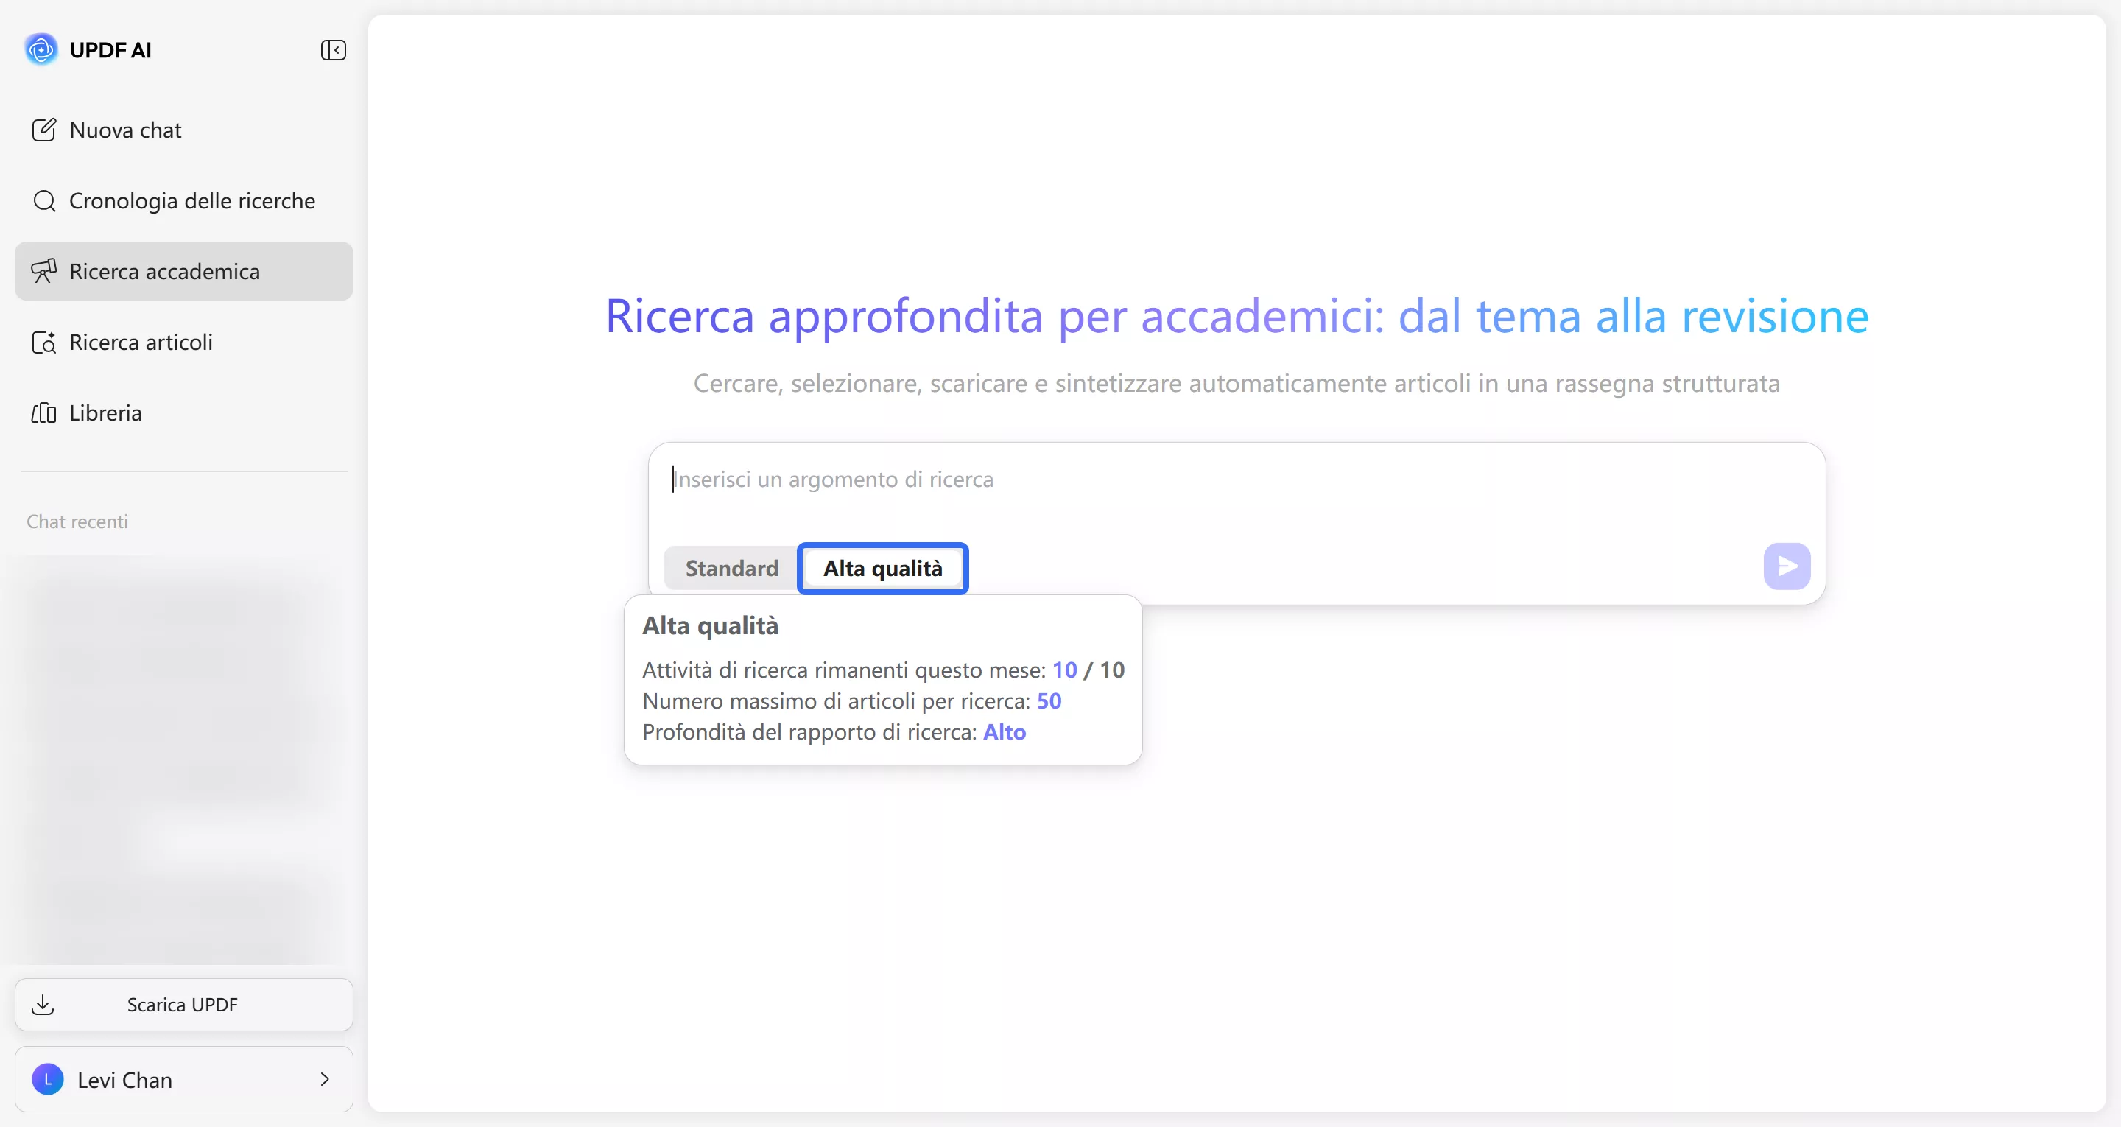Image resolution: width=2121 pixels, height=1127 pixels.
Task: Open Ricerca articoli page
Action: click(141, 342)
